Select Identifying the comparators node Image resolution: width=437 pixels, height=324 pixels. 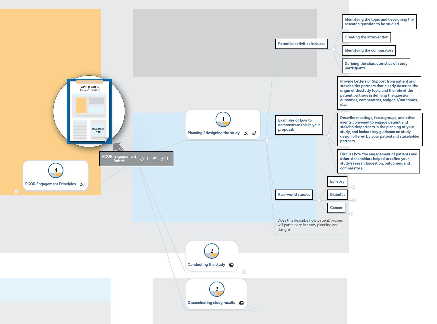pyautogui.click(x=369, y=50)
